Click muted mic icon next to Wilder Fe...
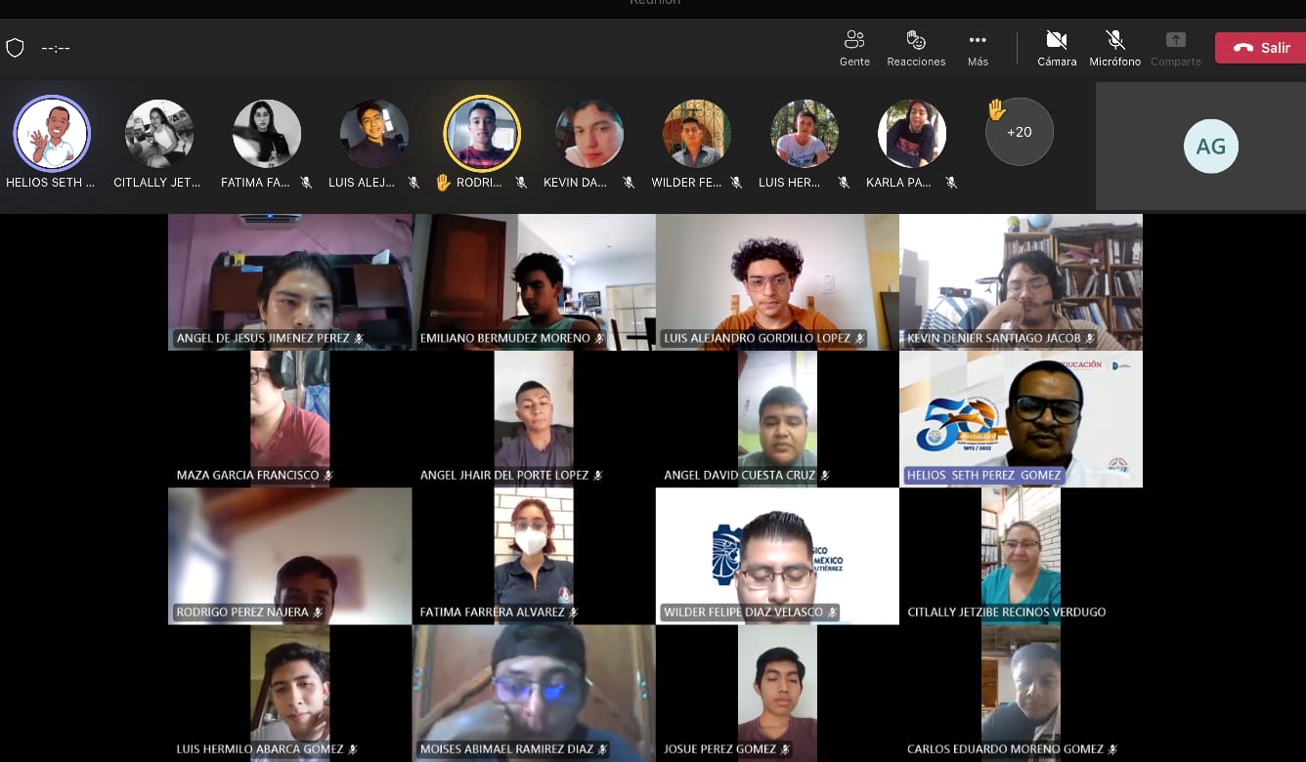The height and width of the screenshot is (762, 1306). (x=736, y=183)
